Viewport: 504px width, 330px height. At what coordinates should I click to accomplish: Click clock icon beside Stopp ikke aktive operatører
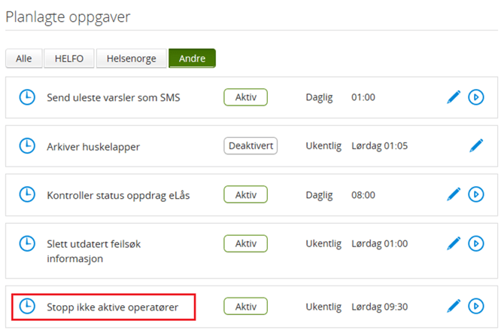tap(27, 306)
